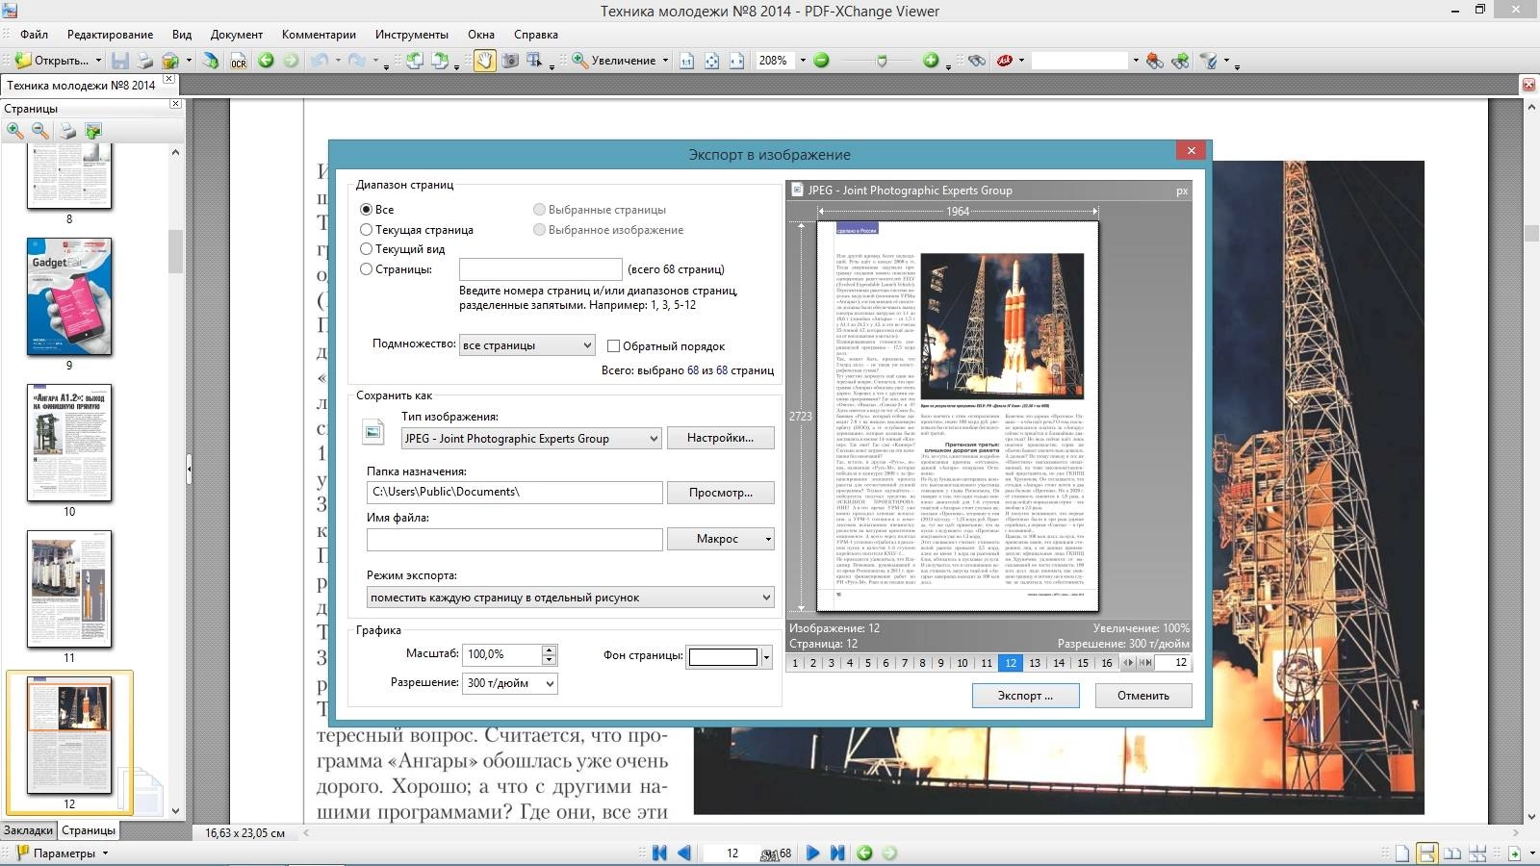The height and width of the screenshot is (866, 1540).
Task: Click the zoom slider handle in the toolbar
Action: pos(882,61)
